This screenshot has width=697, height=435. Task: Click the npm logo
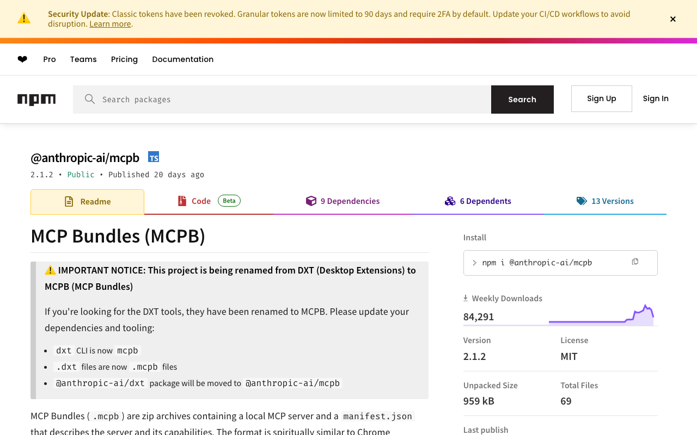36,100
